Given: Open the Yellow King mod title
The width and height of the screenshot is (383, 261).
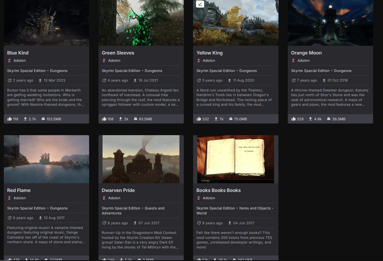Looking at the screenshot, I should (x=209, y=53).
